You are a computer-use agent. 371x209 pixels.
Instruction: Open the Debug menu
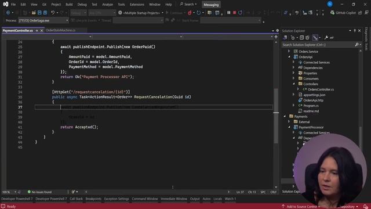82,4
